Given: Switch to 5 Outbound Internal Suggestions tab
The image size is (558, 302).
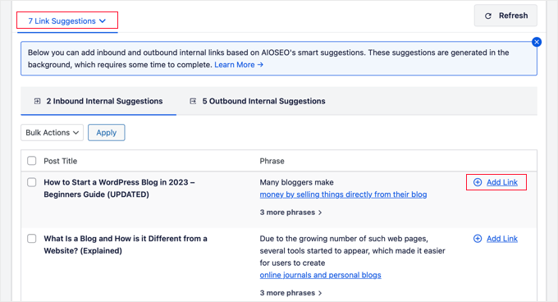Looking at the screenshot, I should [258, 101].
